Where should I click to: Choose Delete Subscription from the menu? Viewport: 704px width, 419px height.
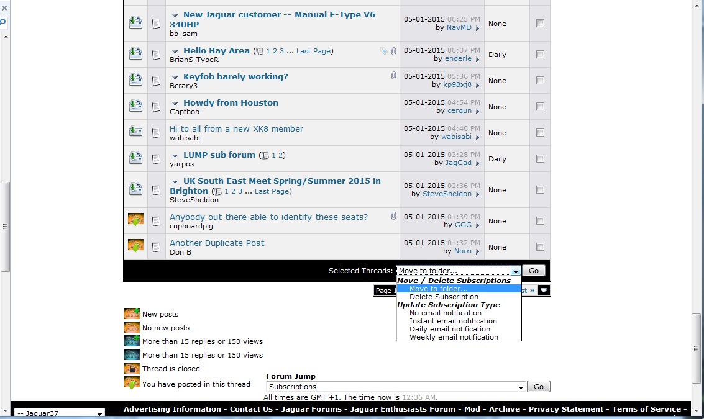click(x=444, y=297)
